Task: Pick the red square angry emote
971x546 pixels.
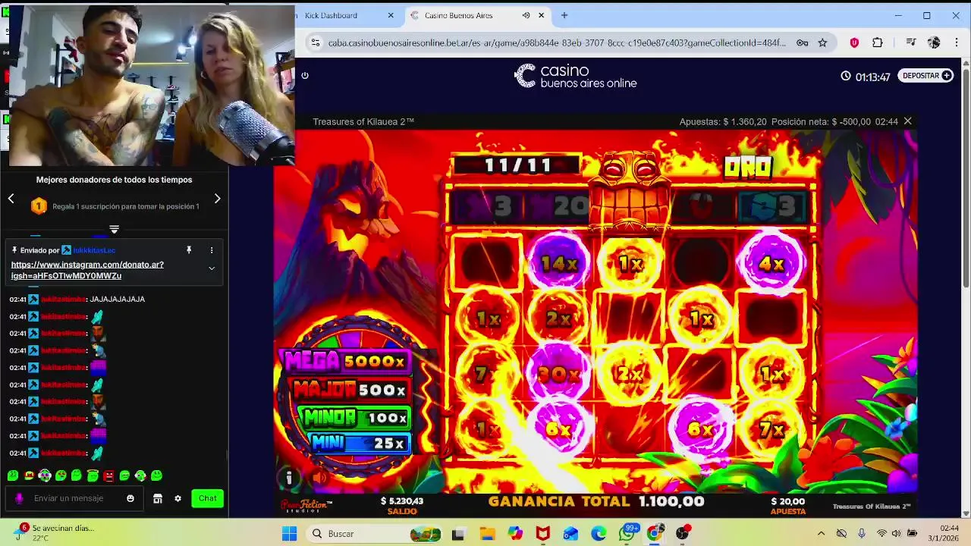Action: tap(108, 475)
